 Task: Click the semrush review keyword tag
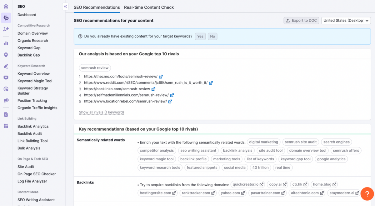click(95, 68)
